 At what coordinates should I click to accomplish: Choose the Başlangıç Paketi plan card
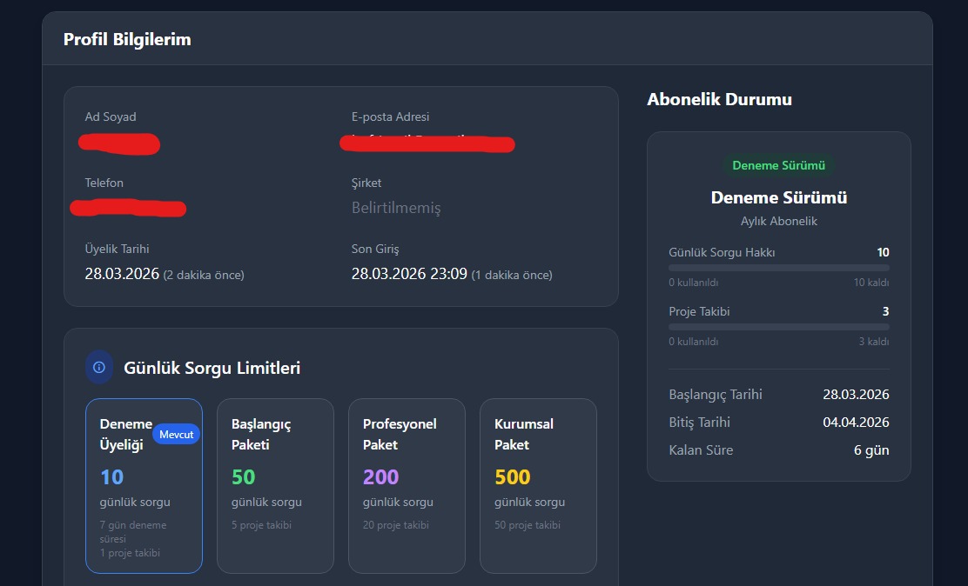(x=275, y=486)
